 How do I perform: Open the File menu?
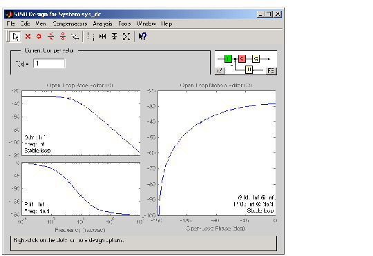point(10,23)
